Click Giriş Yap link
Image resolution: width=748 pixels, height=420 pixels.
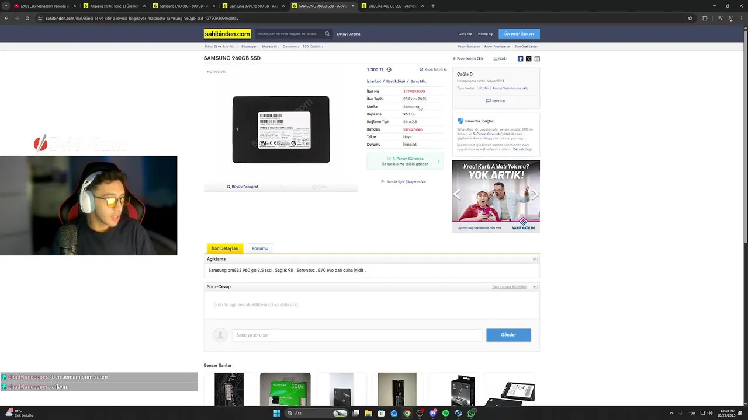click(x=465, y=34)
